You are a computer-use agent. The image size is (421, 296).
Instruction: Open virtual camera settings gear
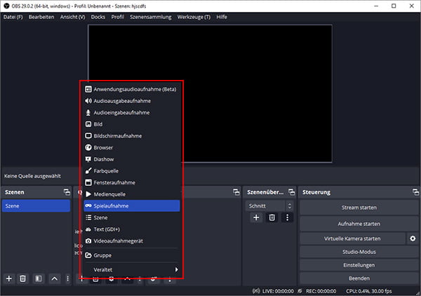click(413, 238)
